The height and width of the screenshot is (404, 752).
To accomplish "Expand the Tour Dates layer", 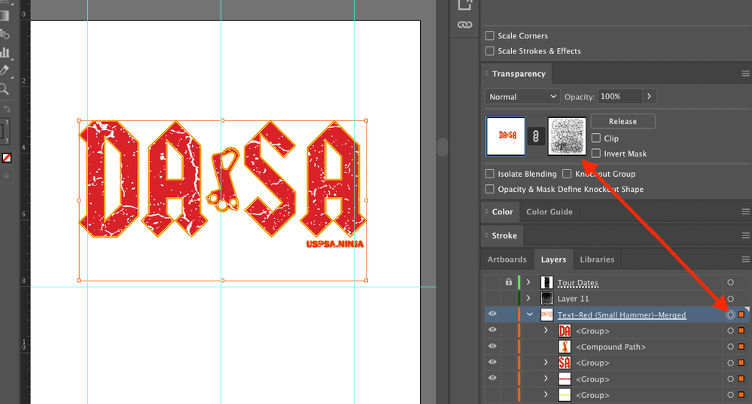I will (x=528, y=282).
